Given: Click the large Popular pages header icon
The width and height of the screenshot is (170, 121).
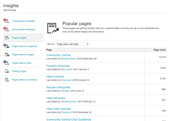Looking at the screenshot, I should (53, 28).
